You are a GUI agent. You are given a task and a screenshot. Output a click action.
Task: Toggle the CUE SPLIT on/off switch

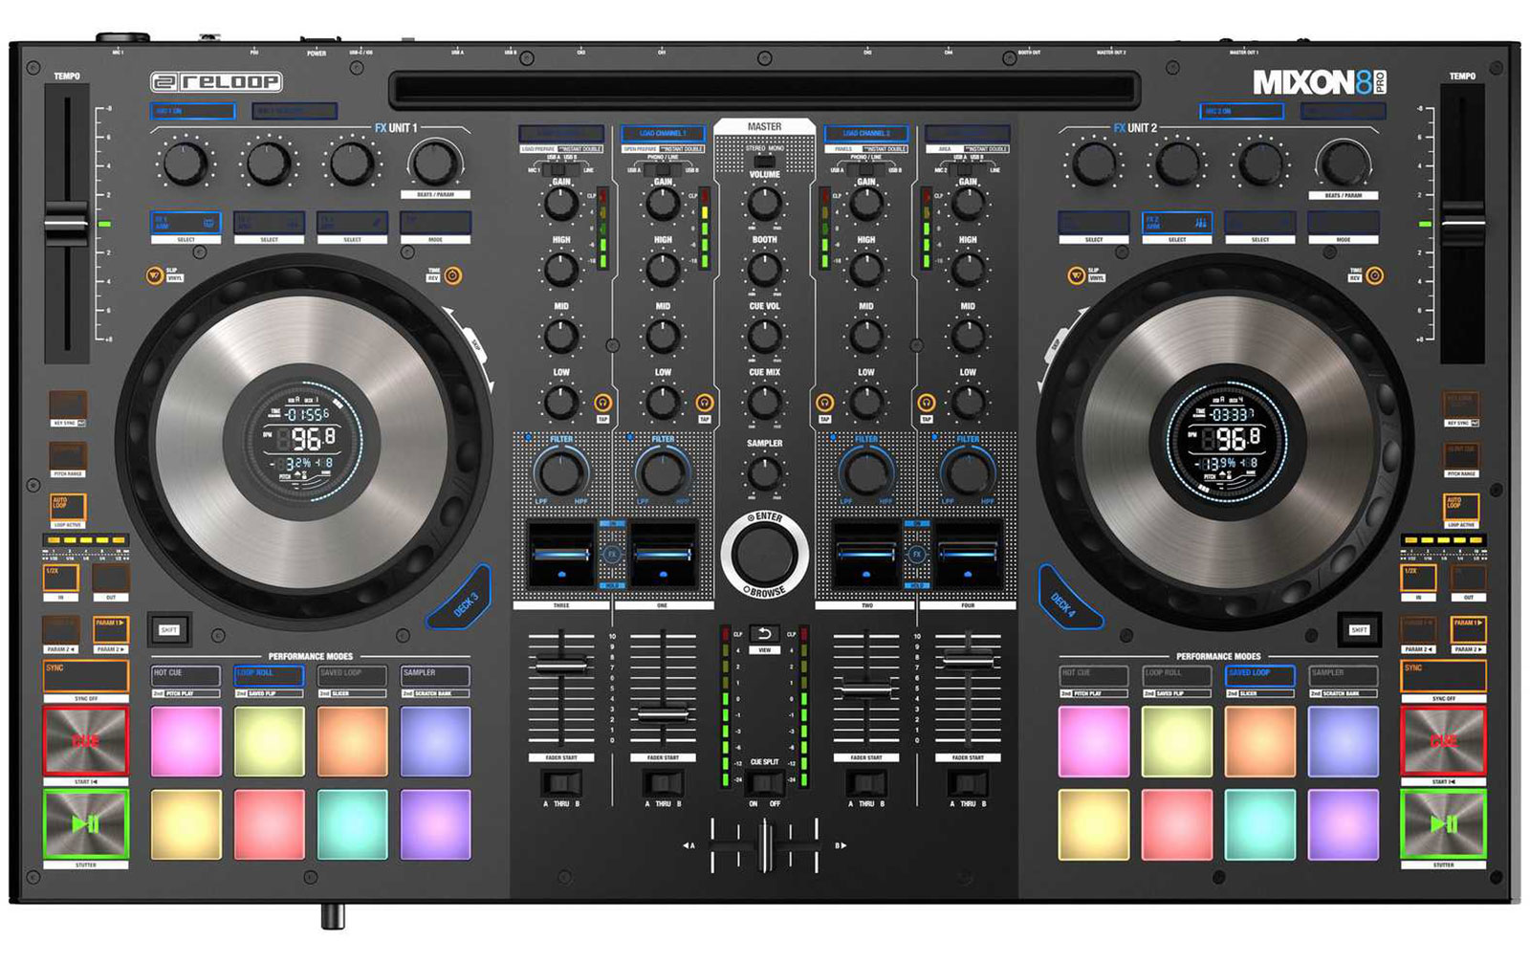click(x=764, y=783)
